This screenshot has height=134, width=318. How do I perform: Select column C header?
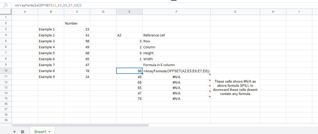[x=77, y=12]
